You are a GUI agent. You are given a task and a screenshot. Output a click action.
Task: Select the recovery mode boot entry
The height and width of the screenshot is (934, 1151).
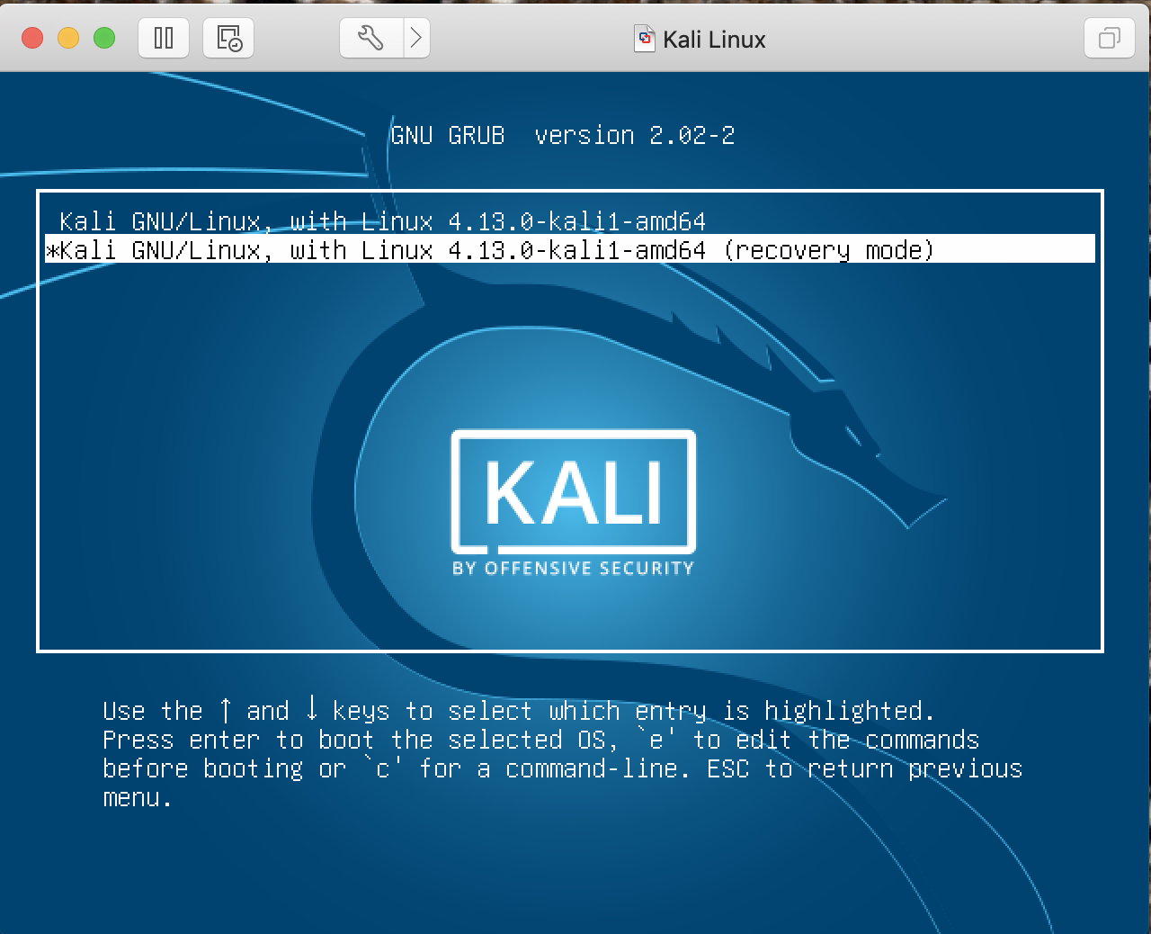tap(570, 249)
